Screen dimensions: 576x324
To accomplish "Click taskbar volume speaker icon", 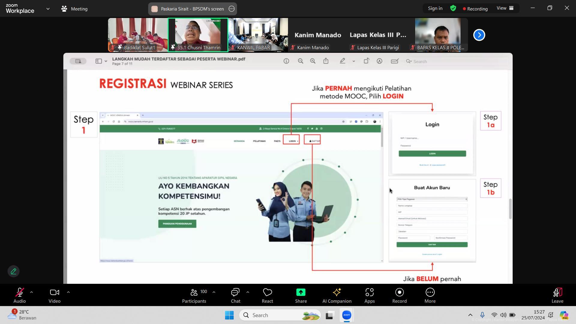I will coord(503,315).
